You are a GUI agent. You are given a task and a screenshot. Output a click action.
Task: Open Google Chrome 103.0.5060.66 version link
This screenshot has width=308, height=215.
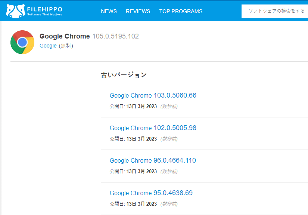click(153, 95)
